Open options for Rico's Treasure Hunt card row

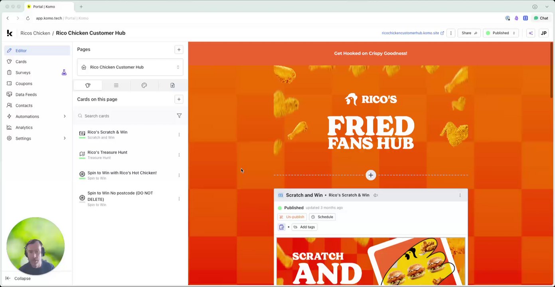[x=179, y=155]
